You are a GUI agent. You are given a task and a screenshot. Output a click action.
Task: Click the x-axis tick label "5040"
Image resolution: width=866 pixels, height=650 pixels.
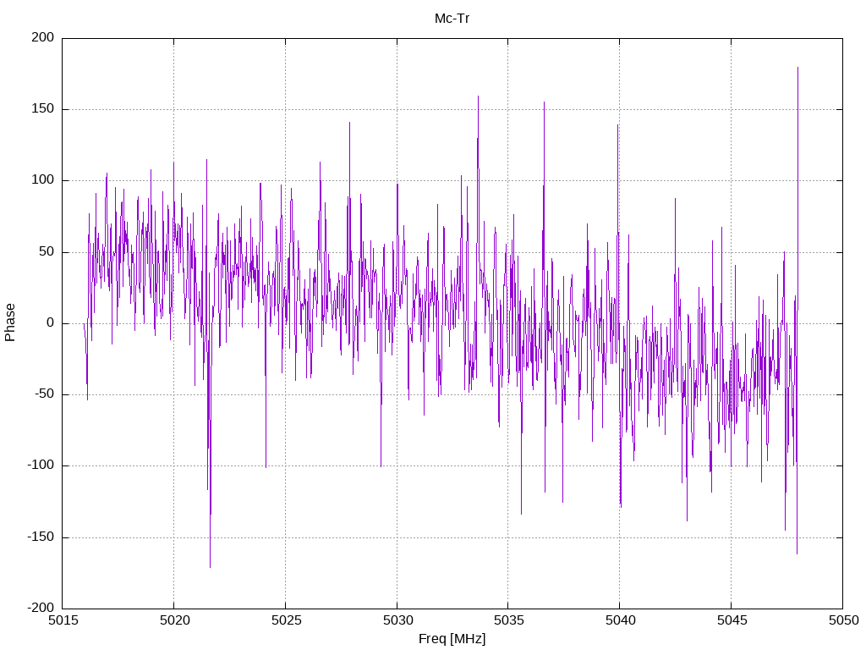(x=620, y=620)
